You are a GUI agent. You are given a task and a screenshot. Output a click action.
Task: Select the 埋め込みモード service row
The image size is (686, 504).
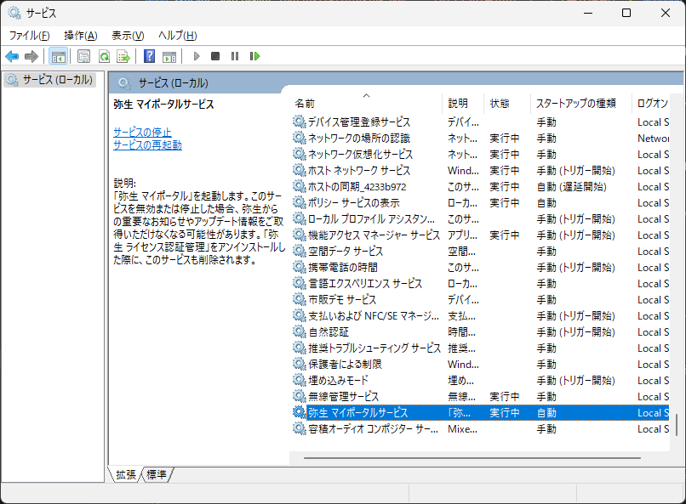[480, 381]
